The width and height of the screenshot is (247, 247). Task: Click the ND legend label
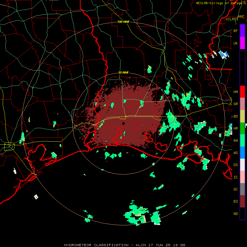[x=235, y=214]
